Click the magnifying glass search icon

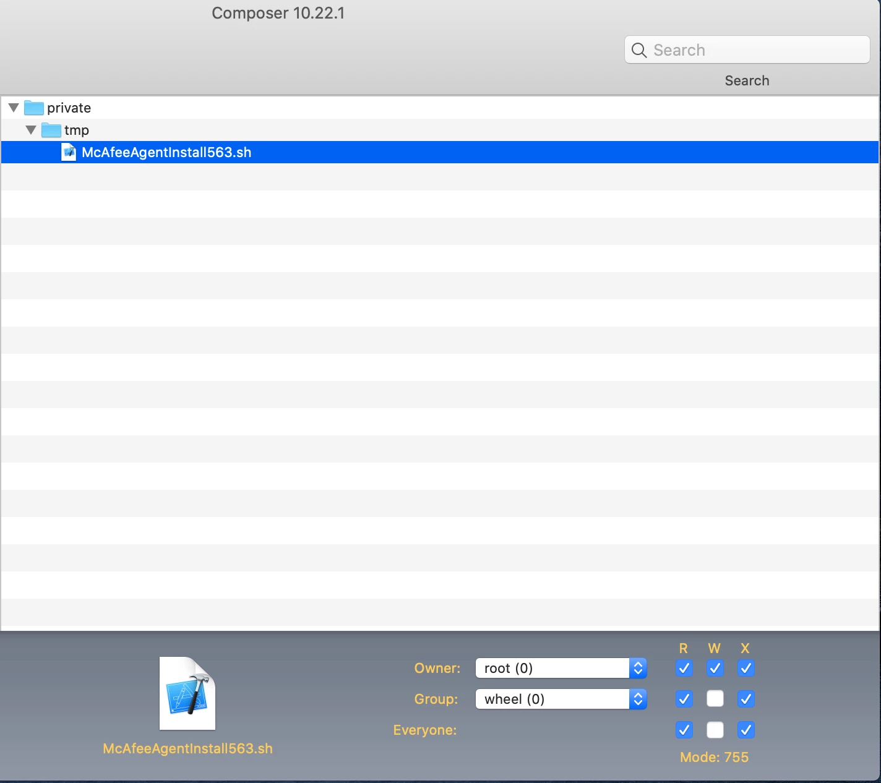pos(639,50)
